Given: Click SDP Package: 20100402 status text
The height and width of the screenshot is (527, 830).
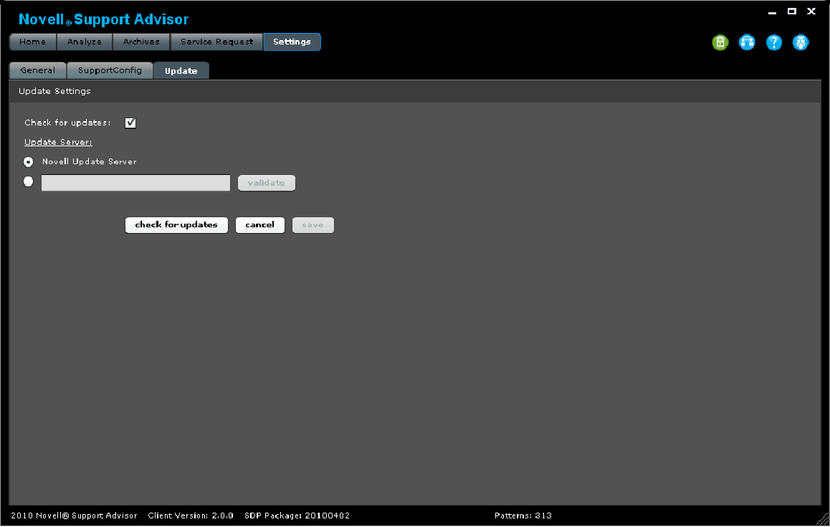Looking at the screenshot, I should [297, 516].
